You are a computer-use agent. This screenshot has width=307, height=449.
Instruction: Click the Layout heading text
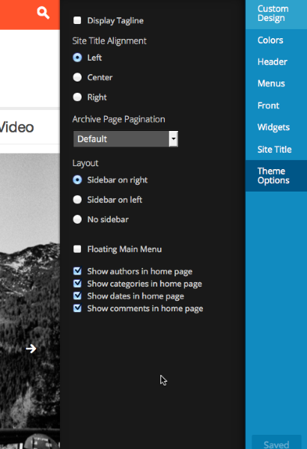click(85, 163)
